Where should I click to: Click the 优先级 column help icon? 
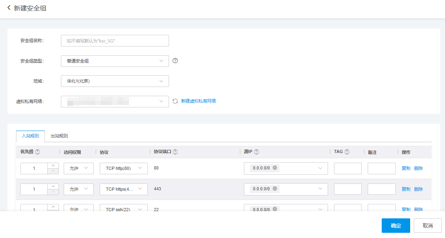(38, 152)
